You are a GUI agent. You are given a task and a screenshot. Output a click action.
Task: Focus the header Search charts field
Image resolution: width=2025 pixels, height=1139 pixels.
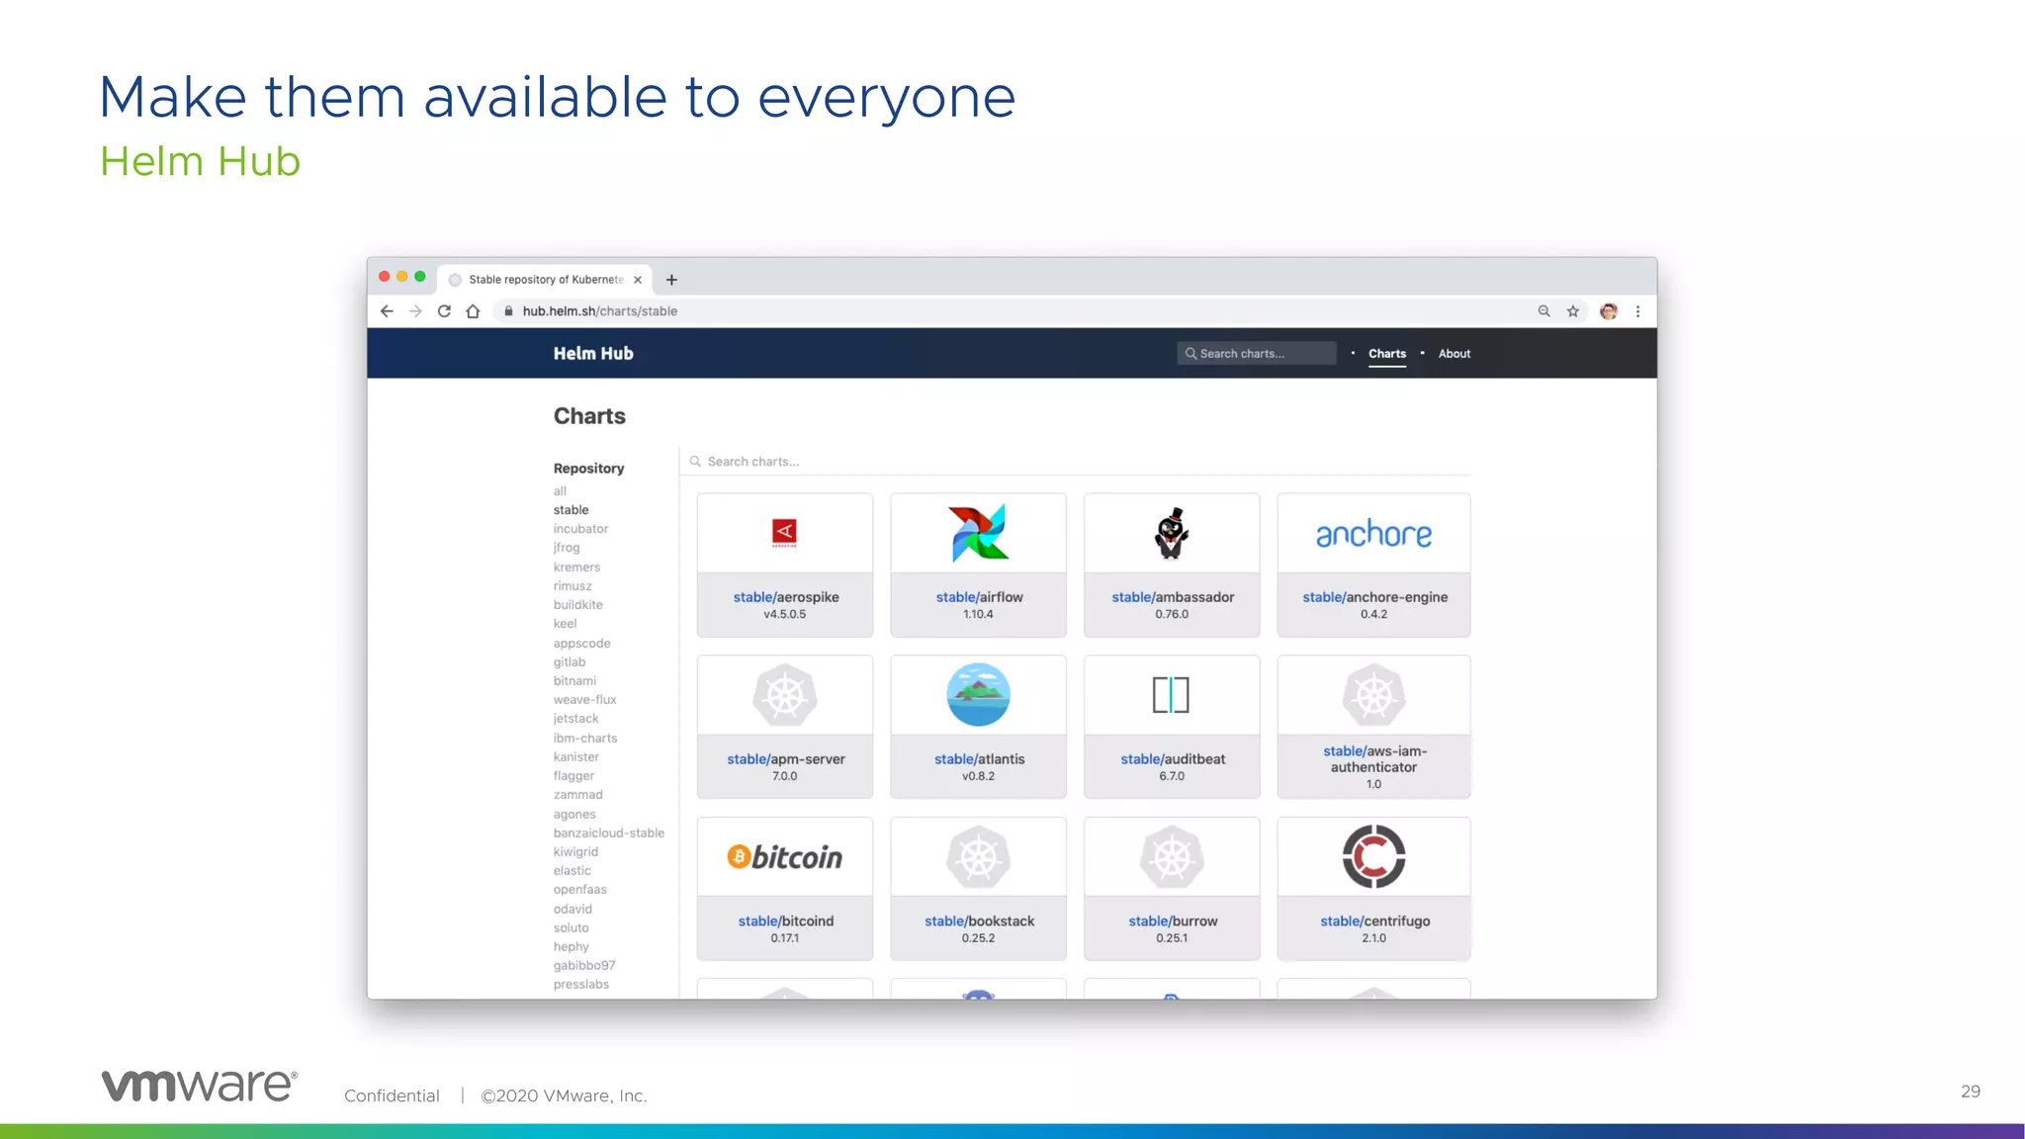click(1256, 354)
